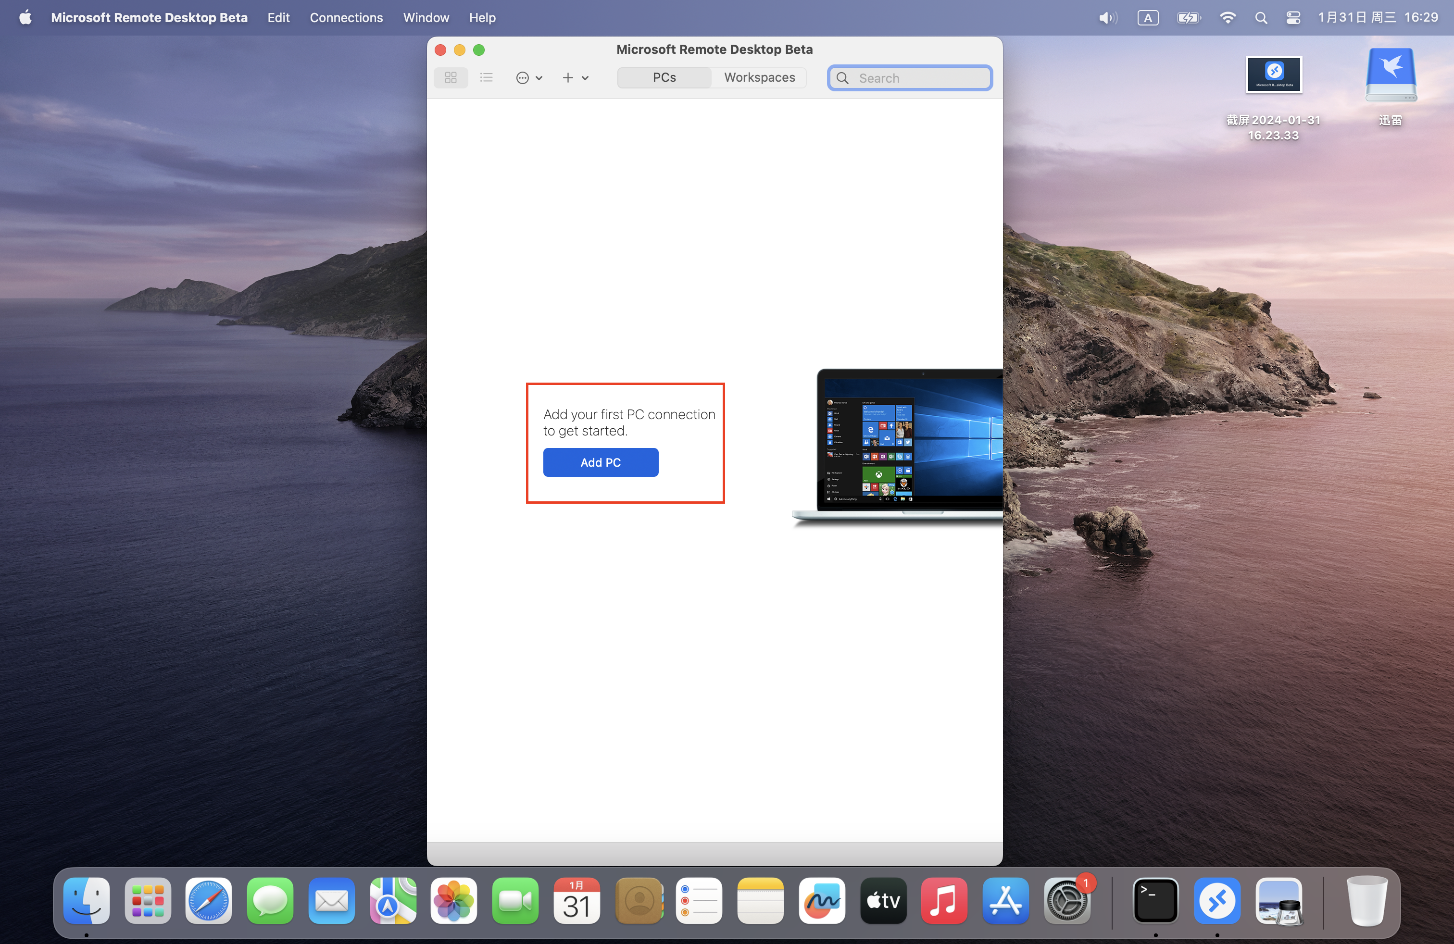Click inside the Search field
The height and width of the screenshot is (944, 1454).
[910, 77]
